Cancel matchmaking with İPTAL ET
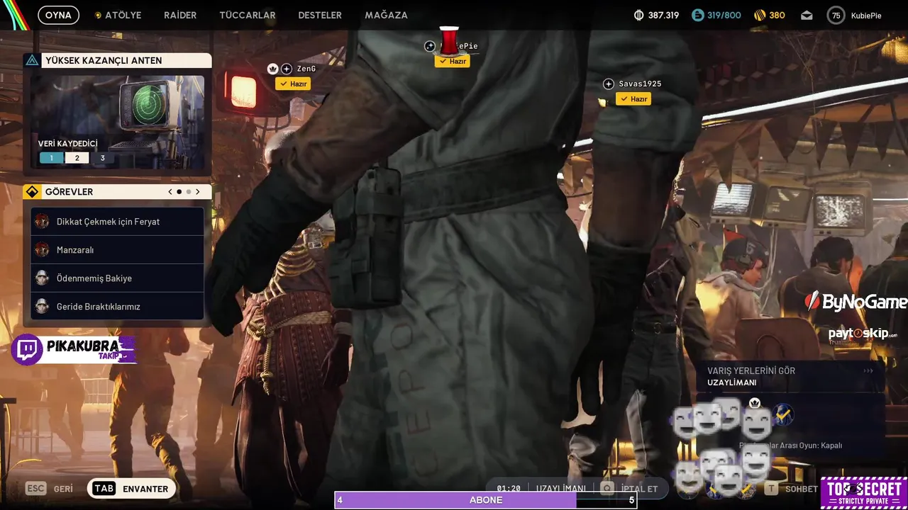Screen dimensions: 908x510 638,489
